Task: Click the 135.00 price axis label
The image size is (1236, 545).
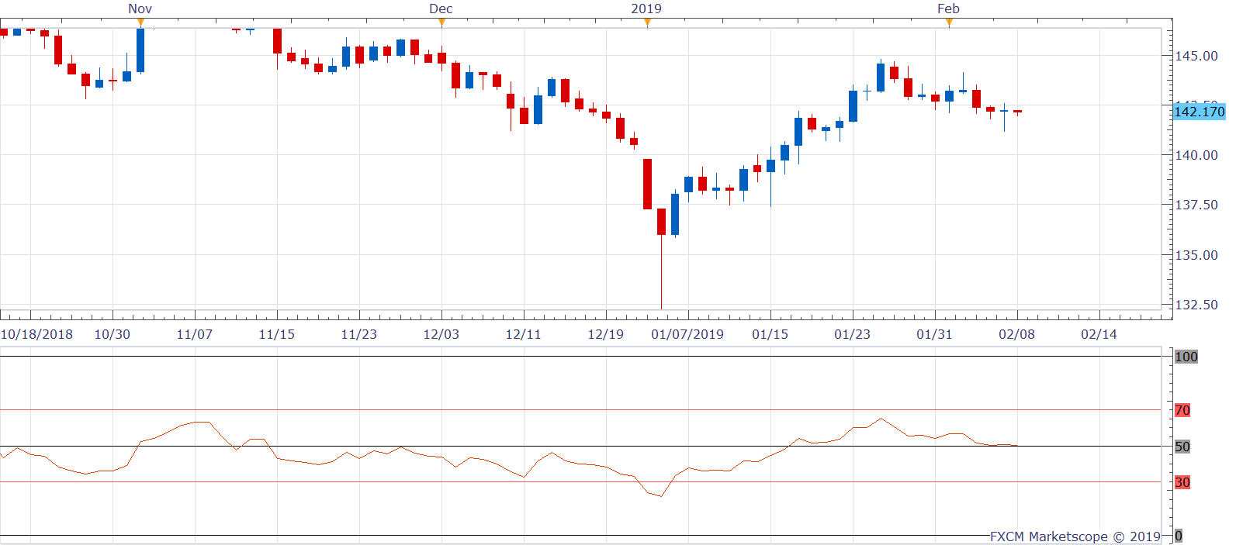Action: point(1196,255)
